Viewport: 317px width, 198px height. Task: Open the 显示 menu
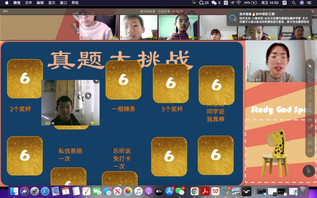[x=52, y=3]
